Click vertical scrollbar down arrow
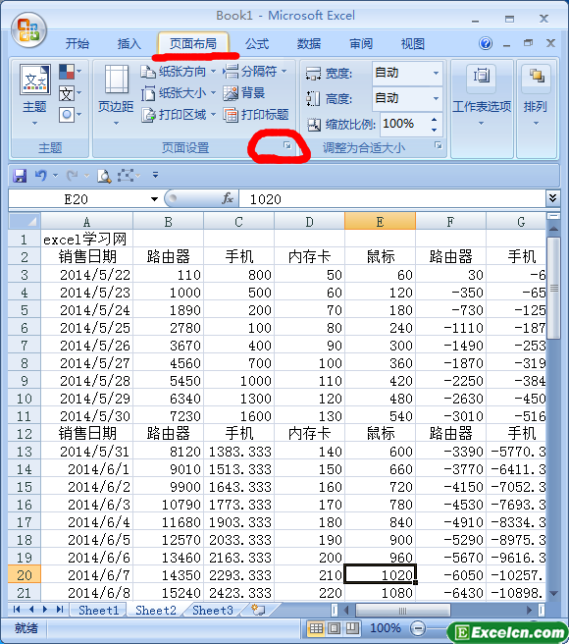Screen dimensions: 569x644 553,593
